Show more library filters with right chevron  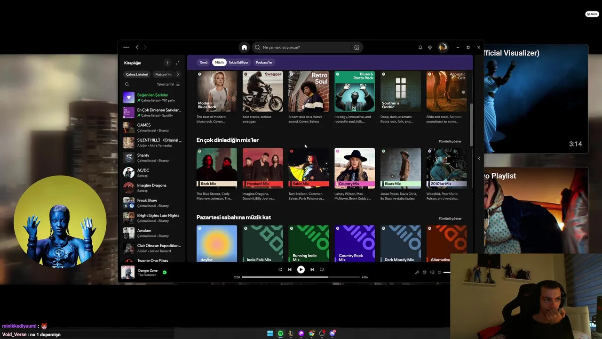178,74
